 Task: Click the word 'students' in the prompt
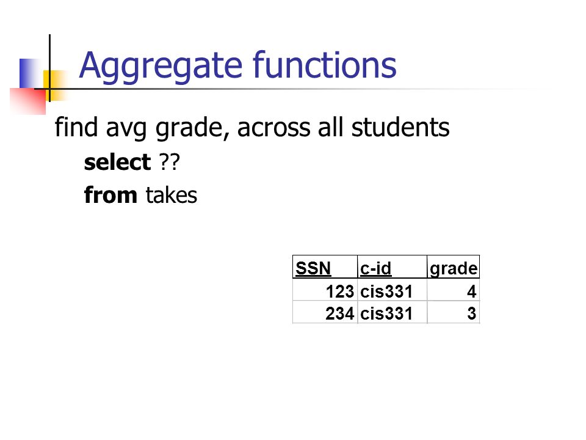coord(400,127)
